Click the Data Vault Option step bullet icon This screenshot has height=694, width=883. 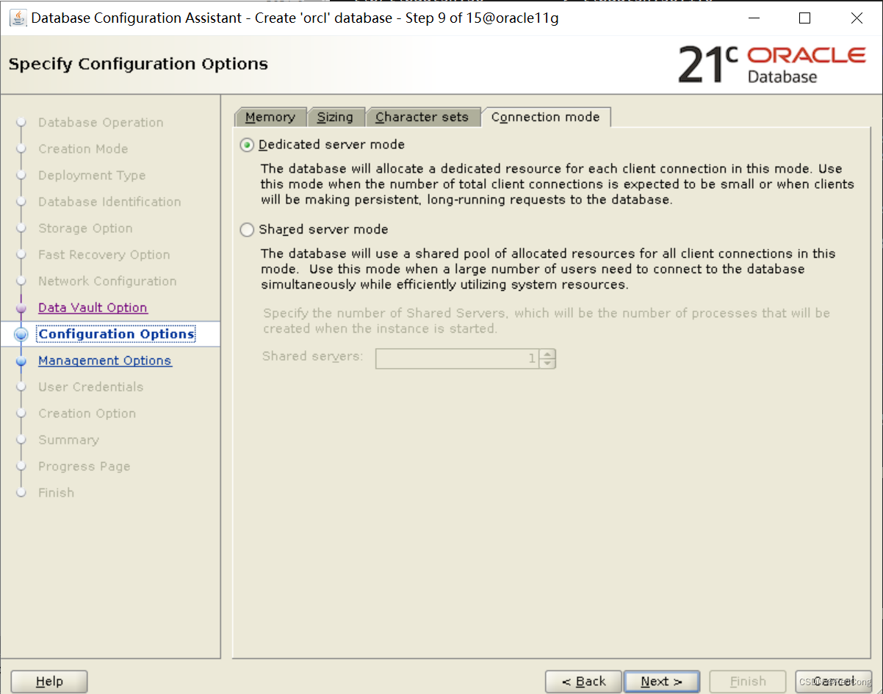pos(21,308)
